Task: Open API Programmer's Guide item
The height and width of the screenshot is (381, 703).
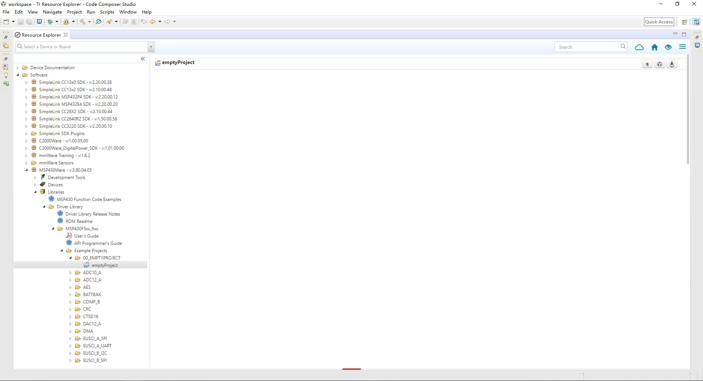Action: pos(98,243)
